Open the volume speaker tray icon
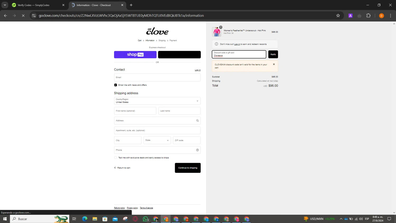This screenshot has width=396, height=223. point(361,219)
